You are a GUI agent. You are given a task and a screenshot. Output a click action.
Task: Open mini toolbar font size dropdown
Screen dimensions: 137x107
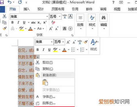coord(63,42)
